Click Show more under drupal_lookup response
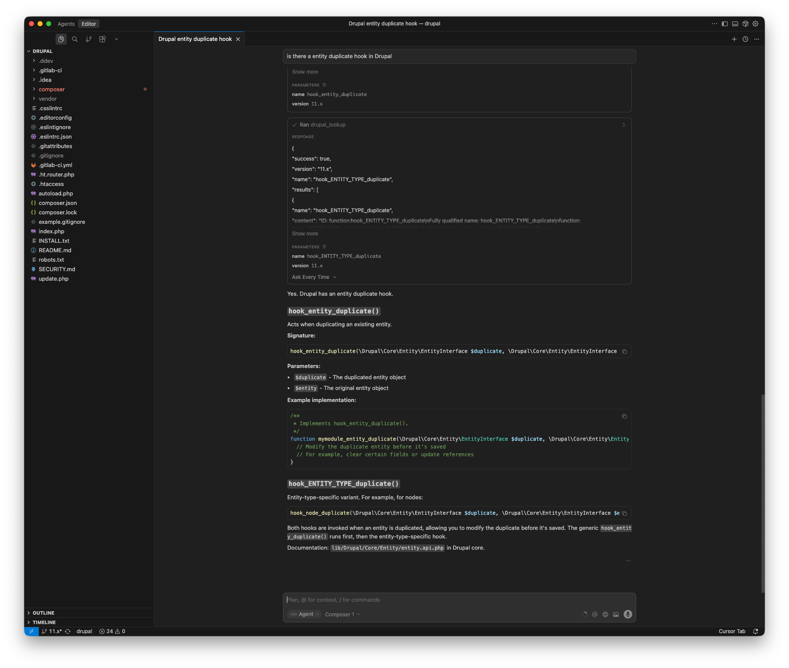This screenshot has height=668, width=789. [x=305, y=234]
